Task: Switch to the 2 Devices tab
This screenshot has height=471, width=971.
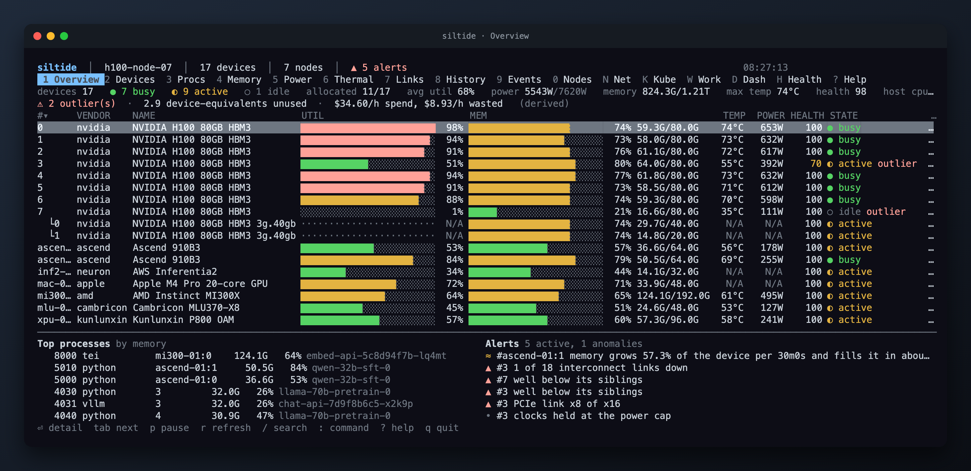Action: [x=130, y=80]
